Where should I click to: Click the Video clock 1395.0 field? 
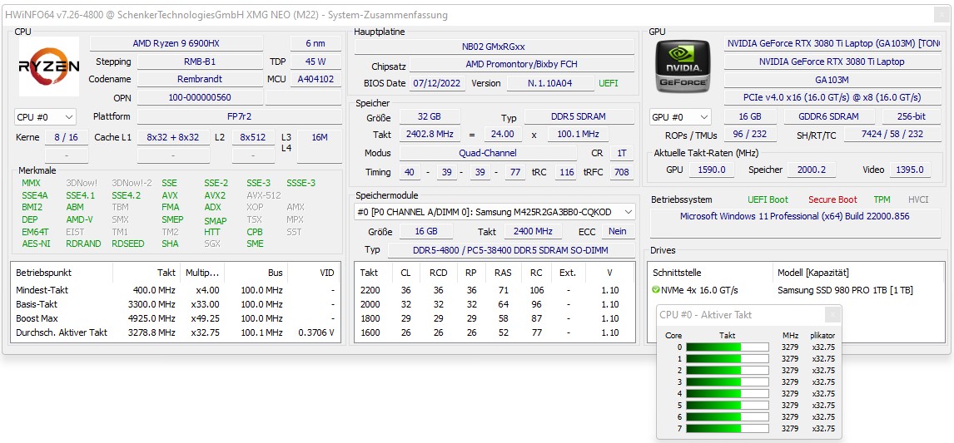(x=910, y=170)
